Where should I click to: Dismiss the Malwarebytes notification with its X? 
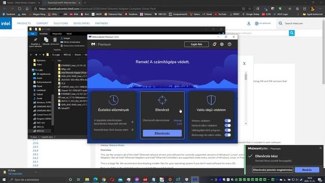(320, 148)
